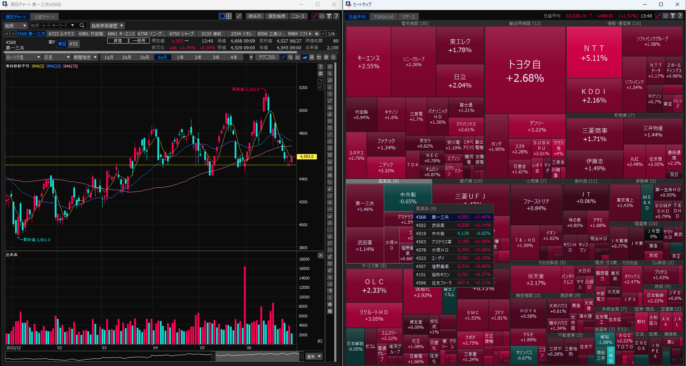This screenshot has height=366, width=686.
Task: Click the テクニカル button
Action: [x=267, y=57]
